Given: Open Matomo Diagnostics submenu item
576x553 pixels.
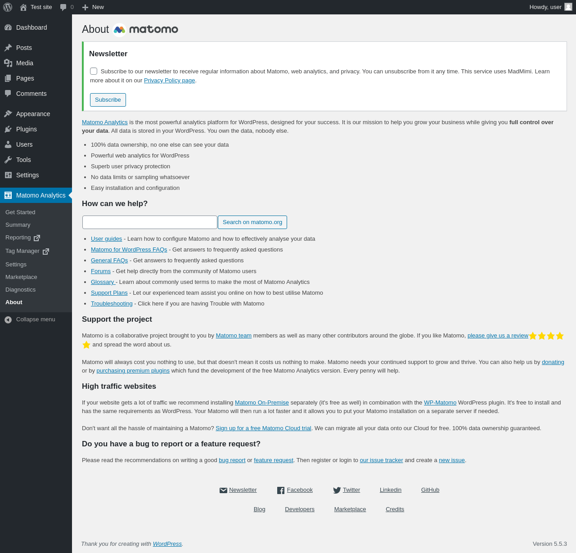Looking at the screenshot, I should click(x=20, y=290).
